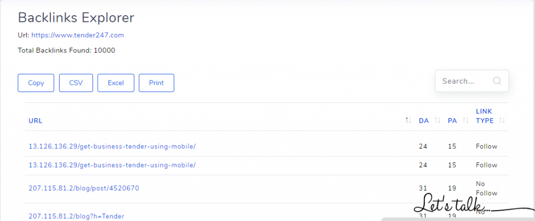Viewport: 535px width, 221px height.
Task: Open the tender247.com URL link
Action: pyautogui.click(x=78, y=35)
